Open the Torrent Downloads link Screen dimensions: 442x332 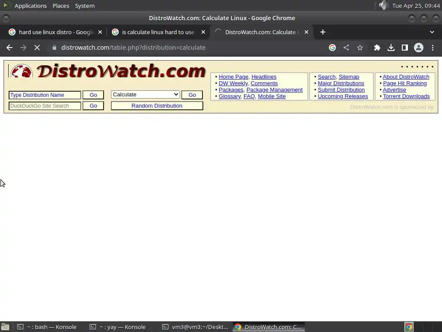(x=406, y=96)
